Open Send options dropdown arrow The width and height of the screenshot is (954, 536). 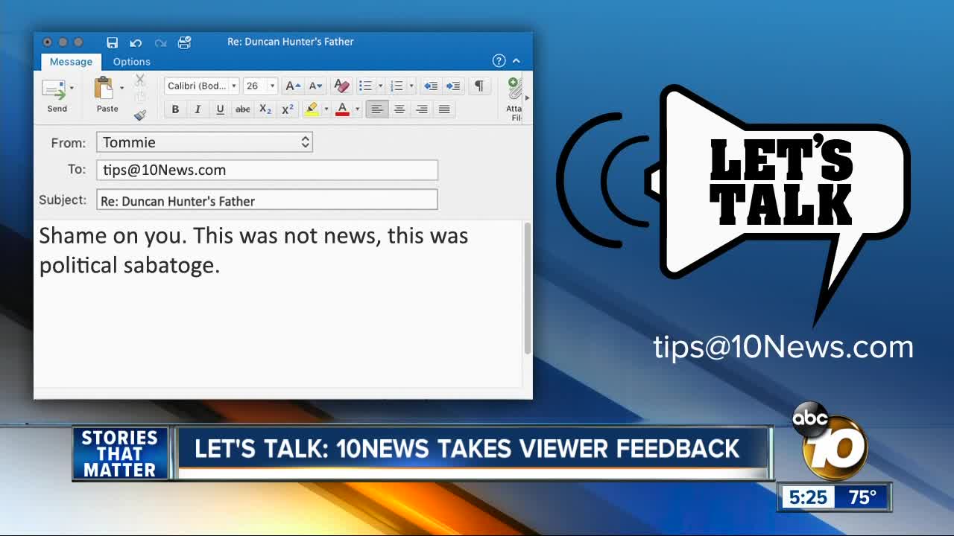tap(72, 88)
